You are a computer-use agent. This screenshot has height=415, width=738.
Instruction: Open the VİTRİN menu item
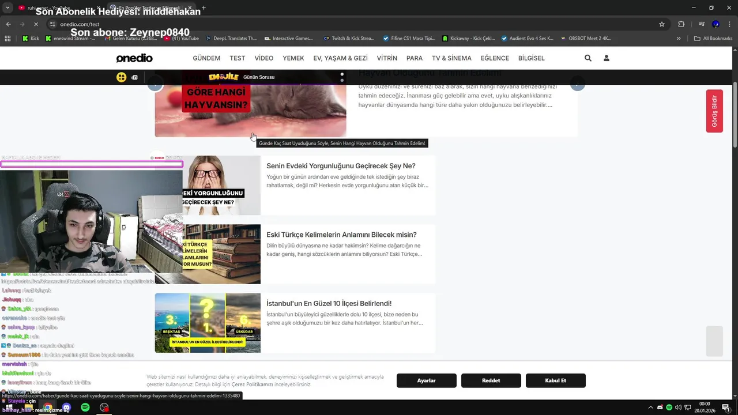pos(387,58)
